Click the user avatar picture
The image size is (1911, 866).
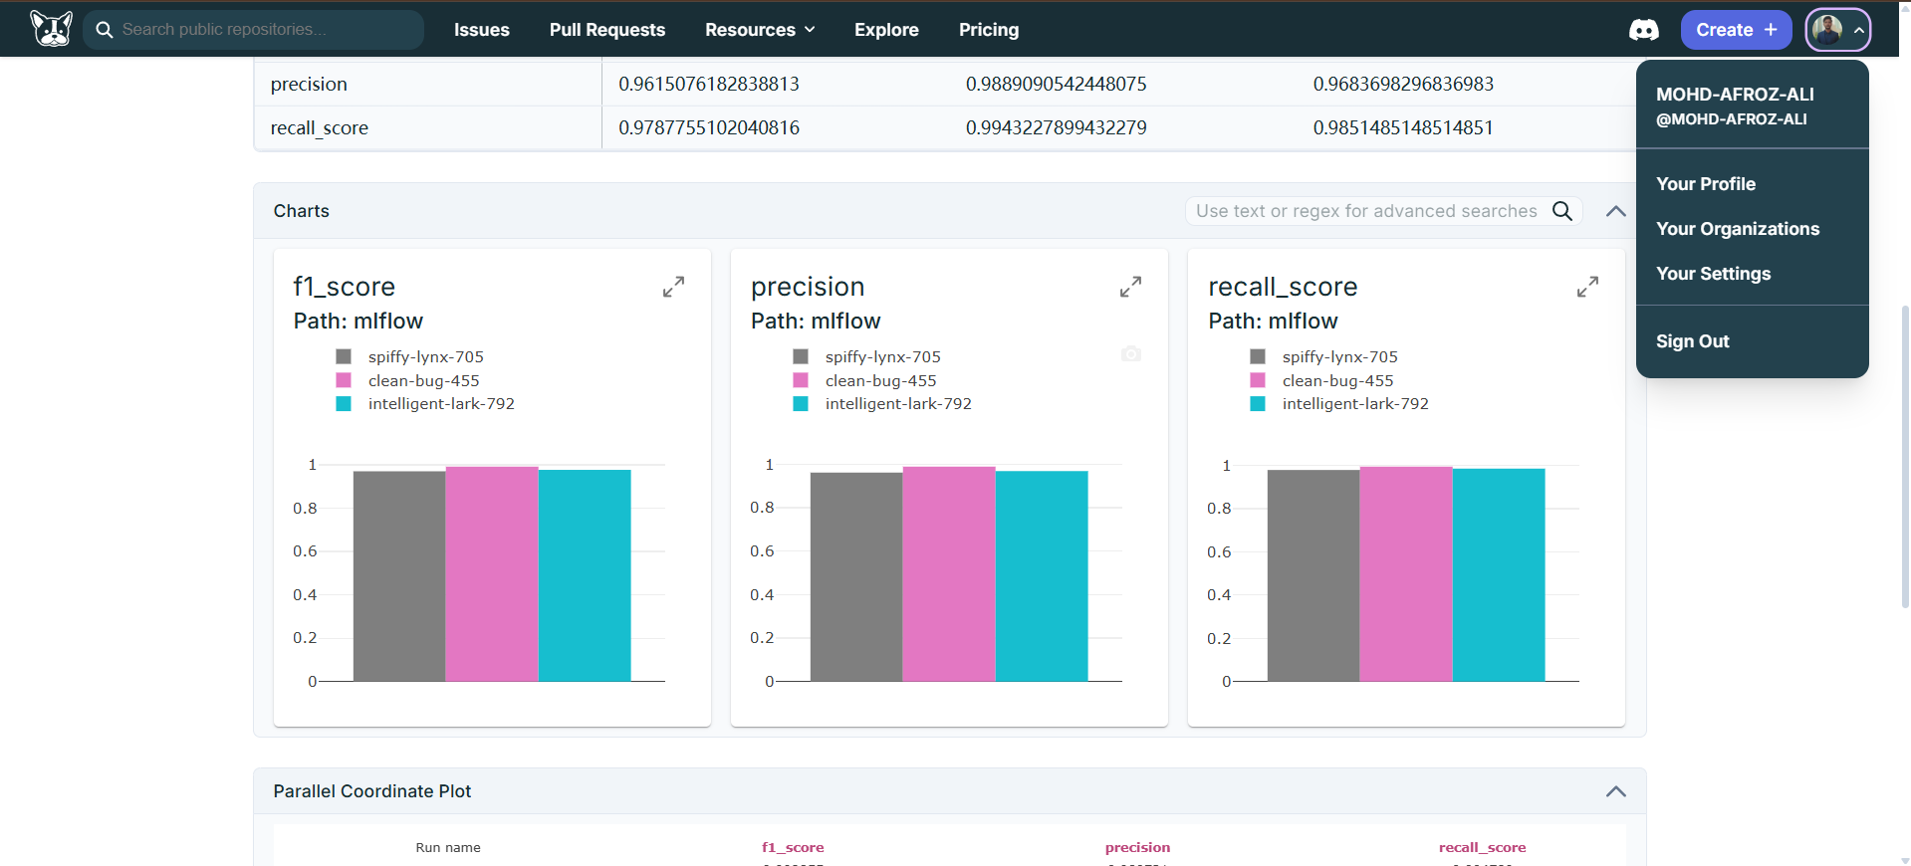click(x=1827, y=30)
